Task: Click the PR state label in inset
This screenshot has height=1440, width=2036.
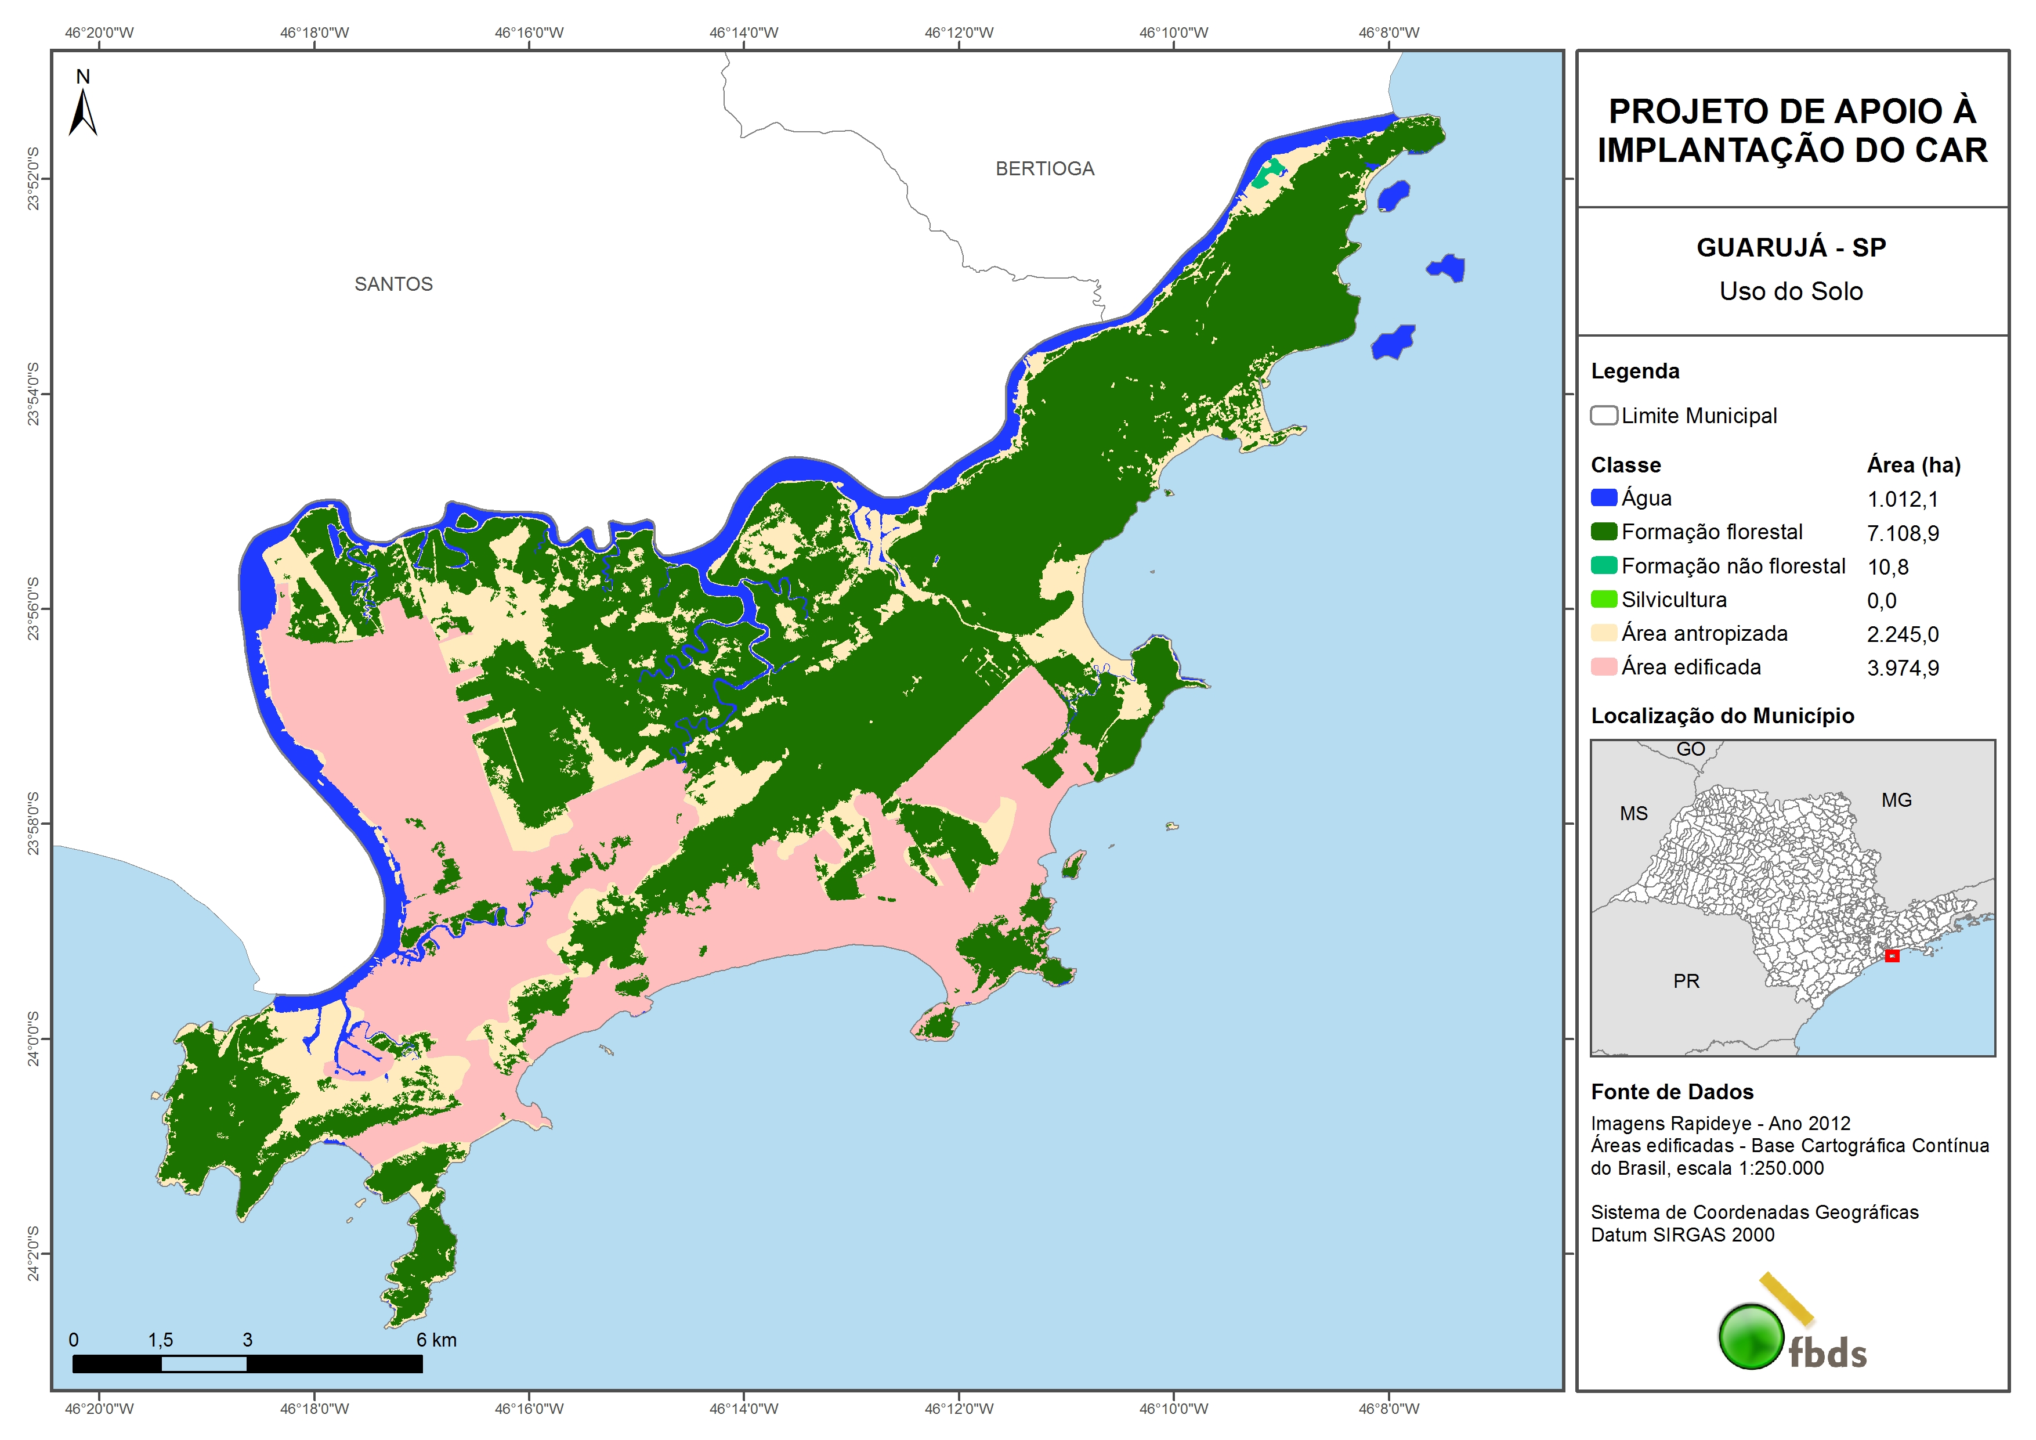Action: [x=1686, y=981]
